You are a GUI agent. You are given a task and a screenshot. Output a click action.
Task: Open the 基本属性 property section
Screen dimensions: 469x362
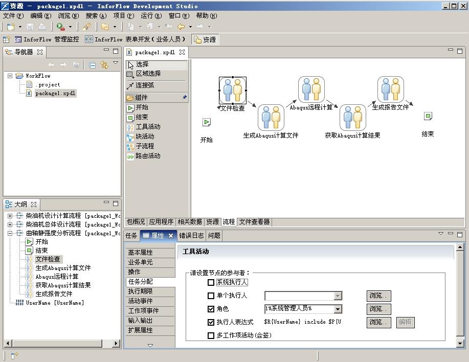click(x=150, y=253)
